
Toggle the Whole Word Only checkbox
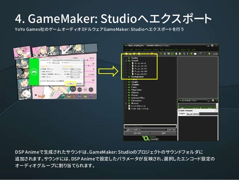point(125,130)
